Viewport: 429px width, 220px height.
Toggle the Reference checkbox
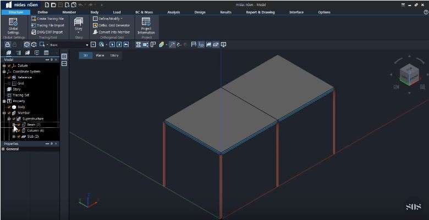(9, 77)
